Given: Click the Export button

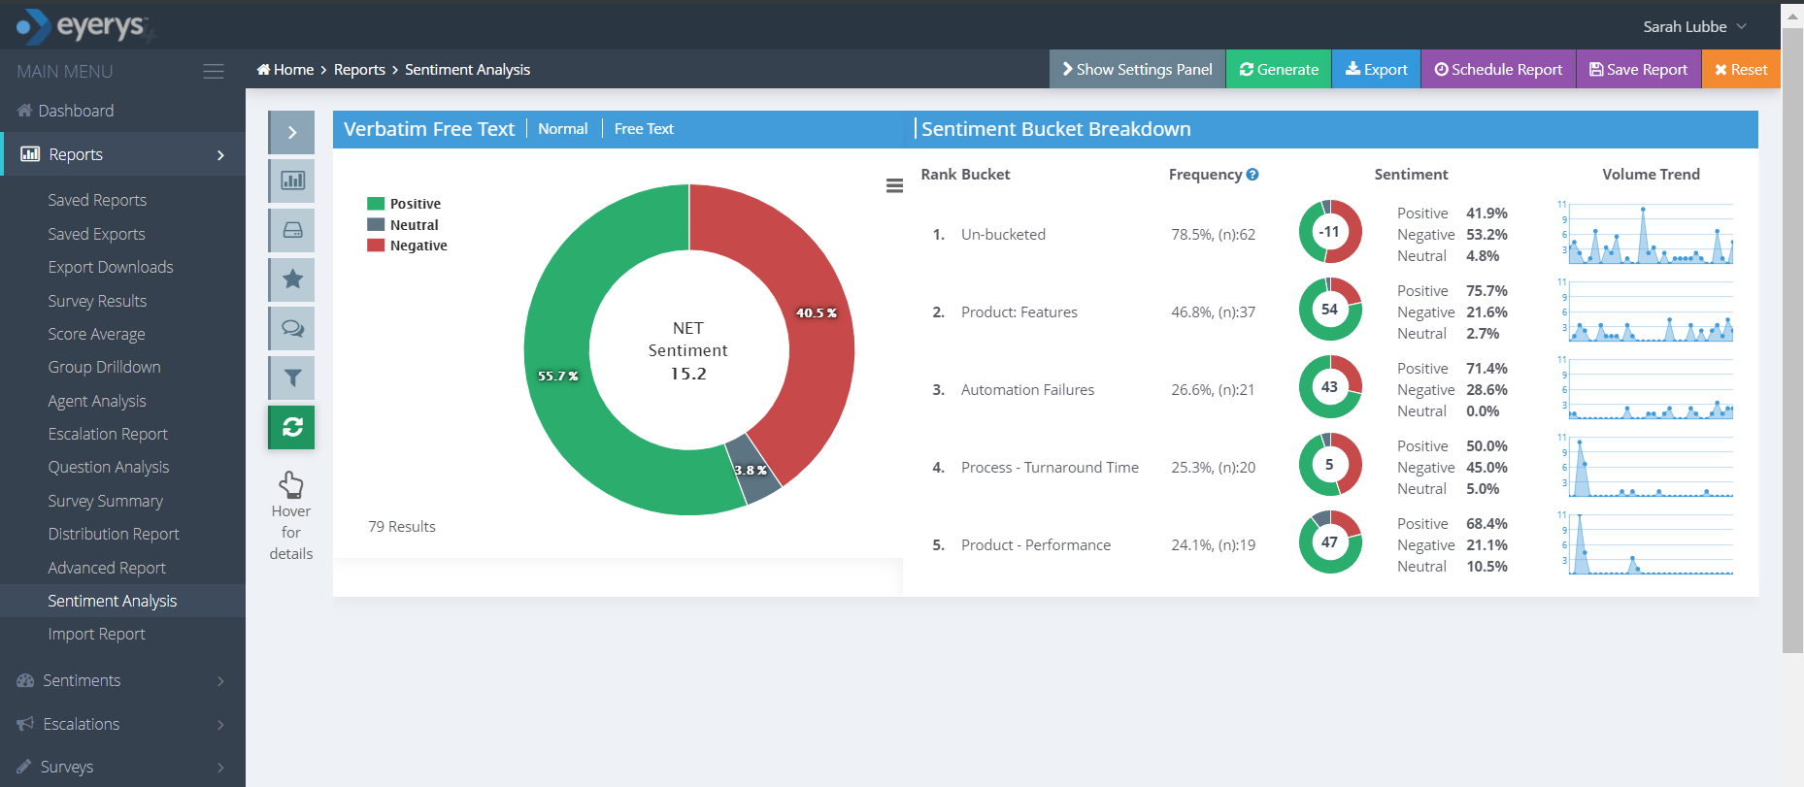Looking at the screenshot, I should [x=1376, y=70].
